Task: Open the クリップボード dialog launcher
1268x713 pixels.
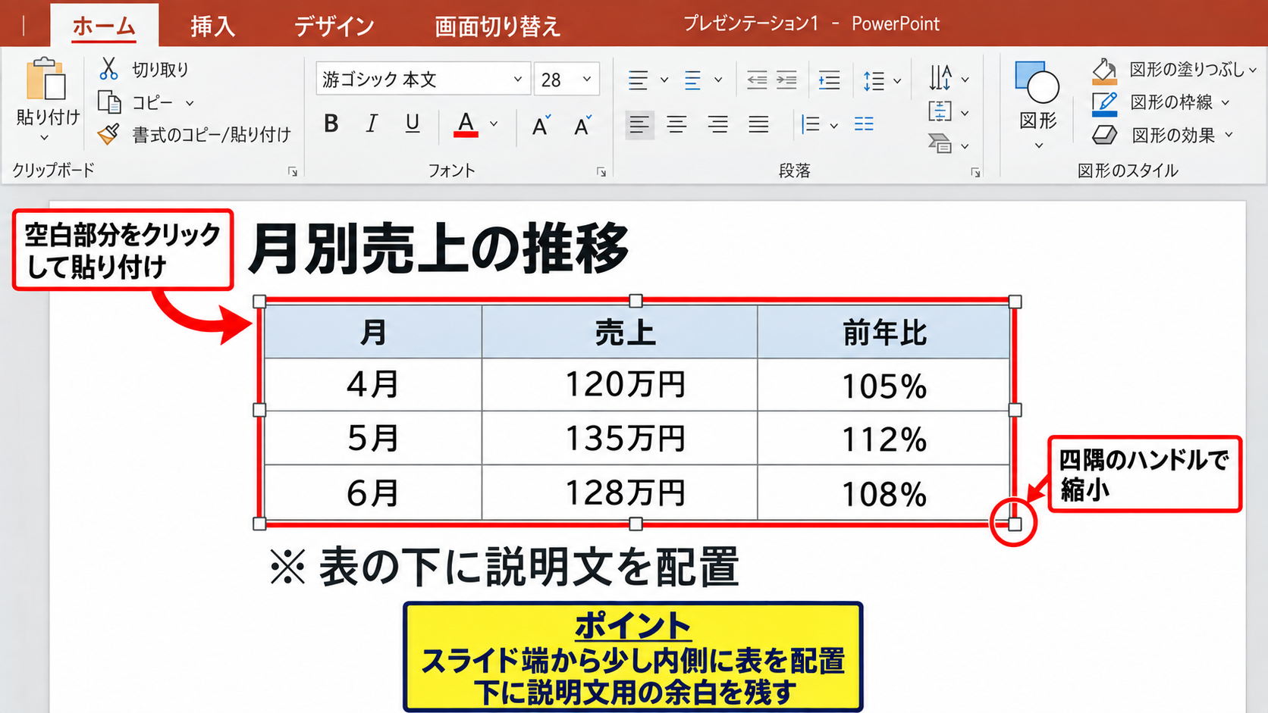Action: click(293, 172)
